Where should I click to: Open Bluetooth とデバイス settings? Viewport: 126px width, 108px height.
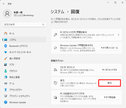pyautogui.click(x=24, y=46)
